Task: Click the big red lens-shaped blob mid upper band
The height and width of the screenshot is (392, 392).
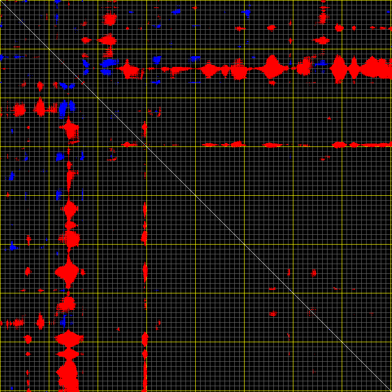Action: [x=271, y=67]
